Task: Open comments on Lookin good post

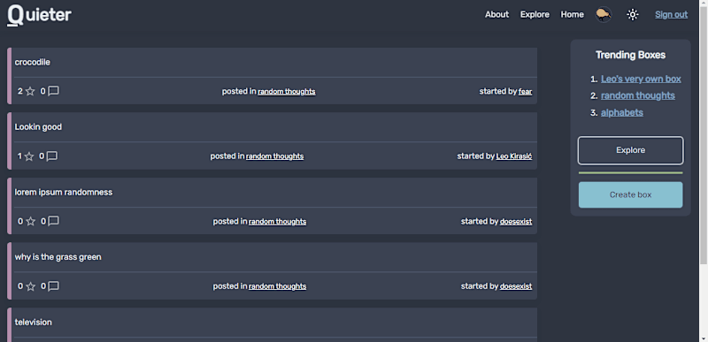Action: click(x=52, y=156)
